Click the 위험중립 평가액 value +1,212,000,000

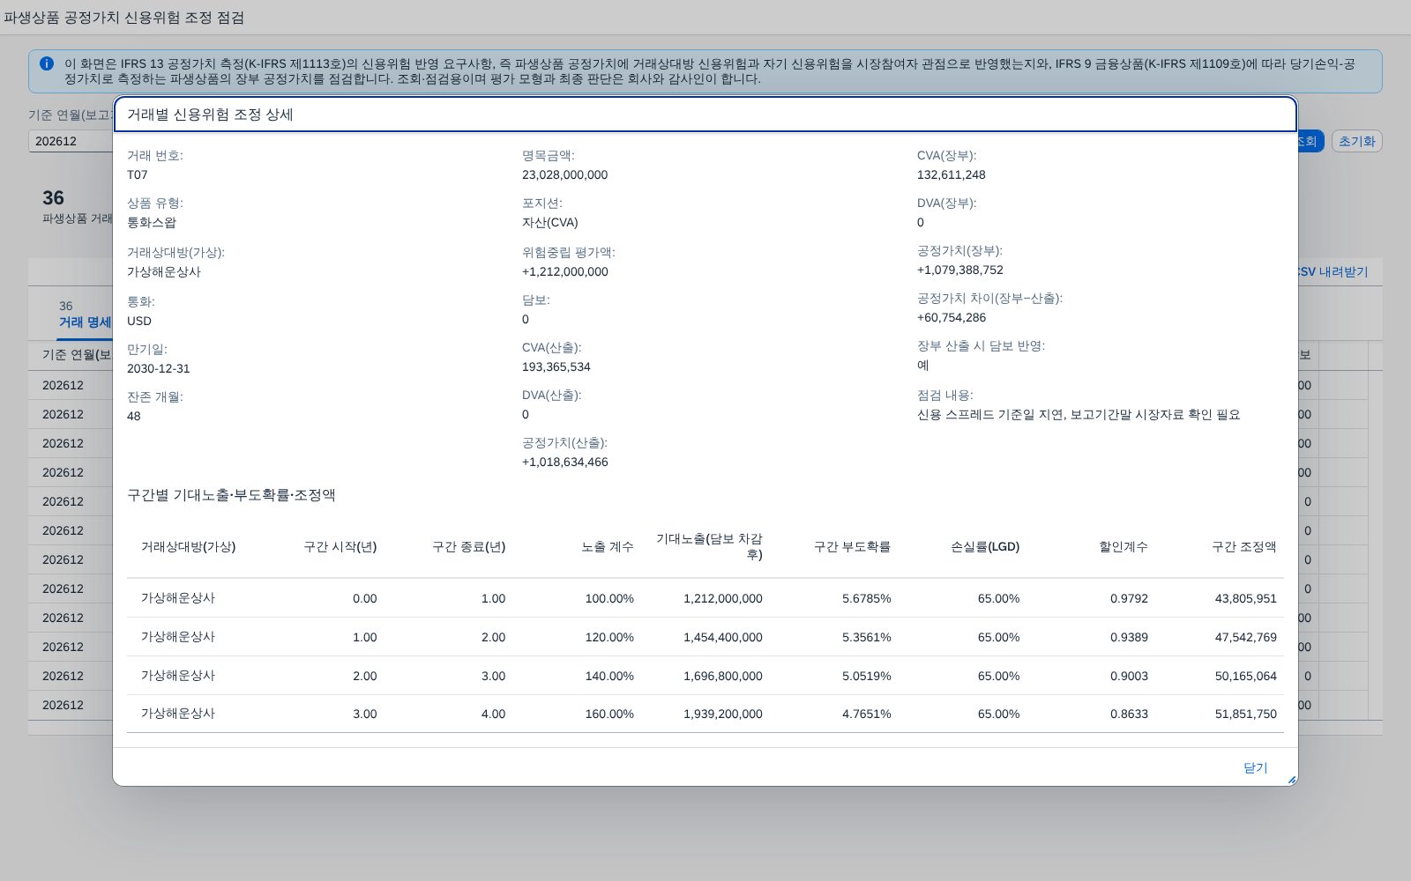click(x=565, y=271)
